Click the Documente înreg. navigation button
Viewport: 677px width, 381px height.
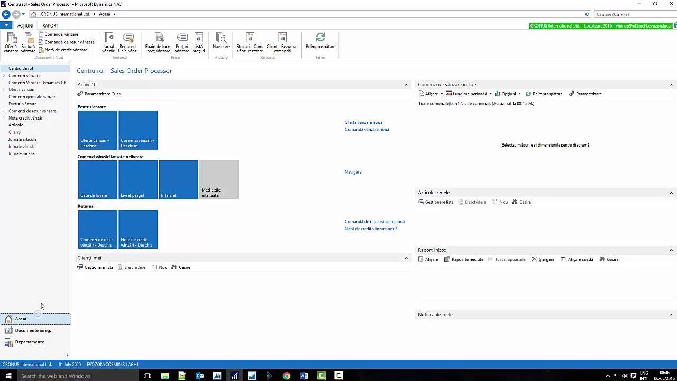[35, 330]
